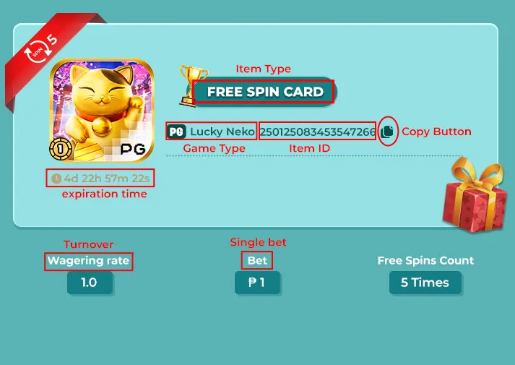Click the PG logo beside Lucky Neko

(x=177, y=132)
